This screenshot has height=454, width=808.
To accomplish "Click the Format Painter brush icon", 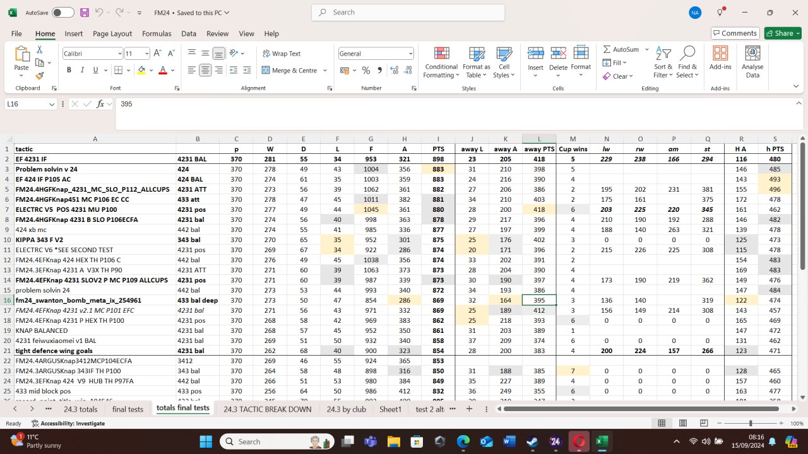I will click(x=40, y=76).
